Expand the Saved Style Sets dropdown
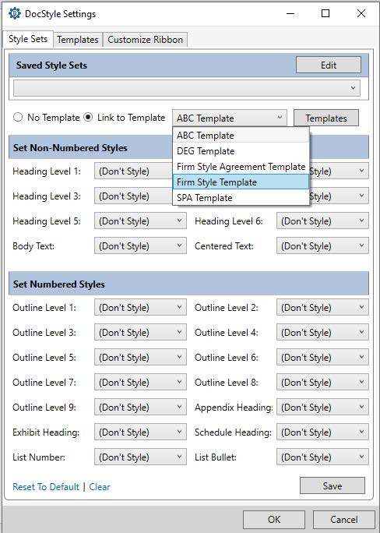380x533 pixels. tap(187, 88)
